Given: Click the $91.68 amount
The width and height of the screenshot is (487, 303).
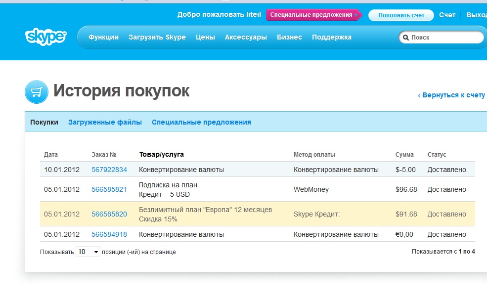Looking at the screenshot, I should coord(406,214).
